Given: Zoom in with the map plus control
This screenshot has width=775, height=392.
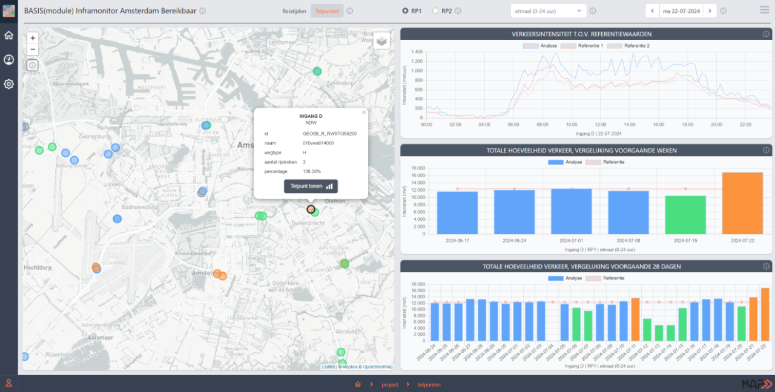Looking at the screenshot, I should tap(32, 38).
